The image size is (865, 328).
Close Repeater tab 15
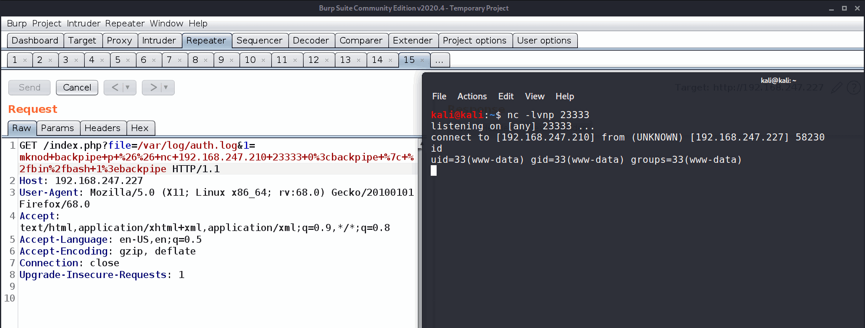(422, 60)
